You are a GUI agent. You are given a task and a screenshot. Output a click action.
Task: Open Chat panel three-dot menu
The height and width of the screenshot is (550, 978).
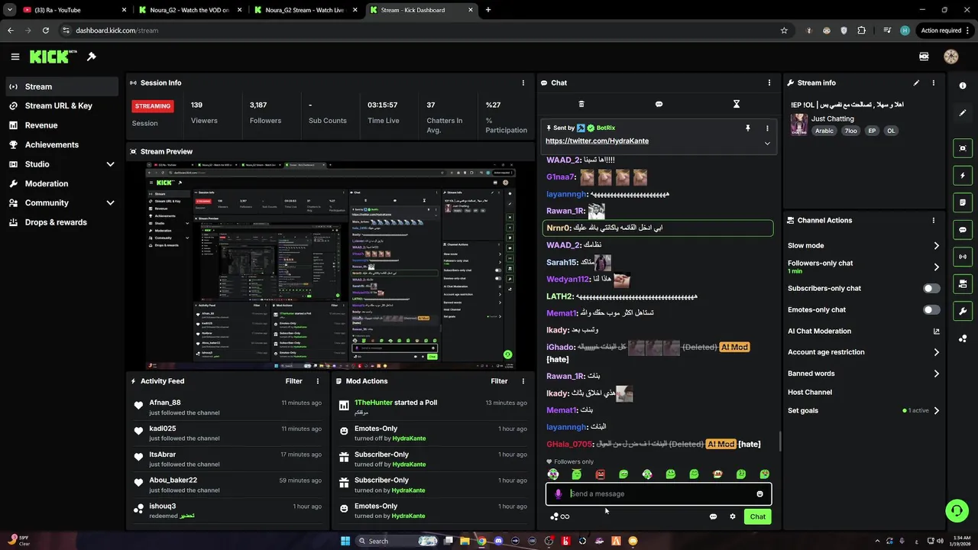[x=769, y=82]
